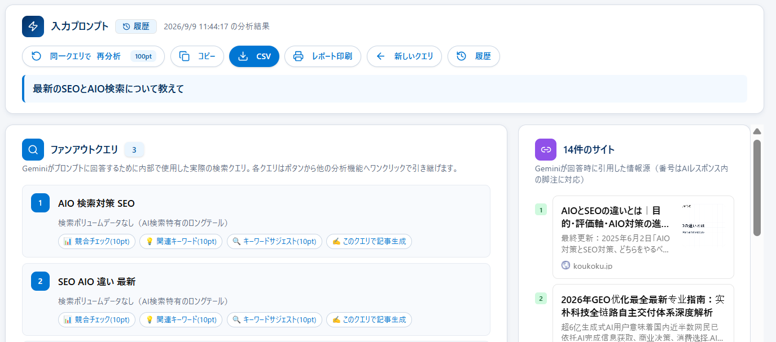Click the count badge 3 beside ファンアウトクエリ
The width and height of the screenshot is (776, 342).
coord(134,150)
